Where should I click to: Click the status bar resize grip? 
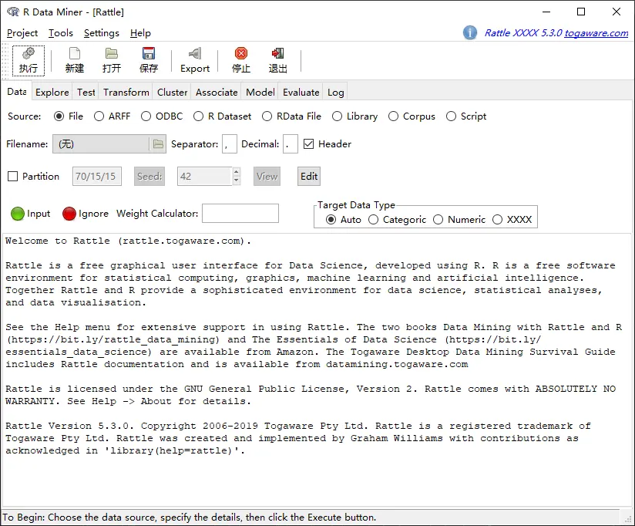(628, 519)
